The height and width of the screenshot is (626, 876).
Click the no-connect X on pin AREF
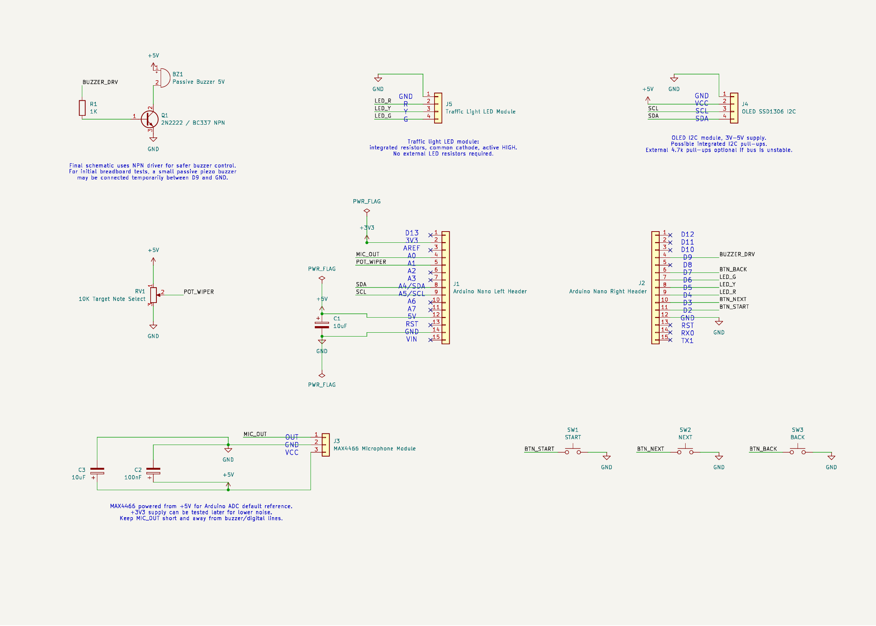pyautogui.click(x=431, y=250)
